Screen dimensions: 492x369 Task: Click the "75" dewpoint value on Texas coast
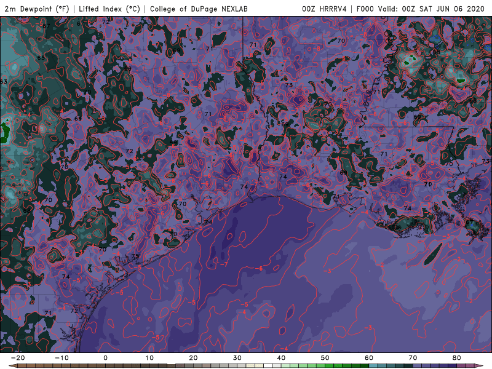point(135,256)
